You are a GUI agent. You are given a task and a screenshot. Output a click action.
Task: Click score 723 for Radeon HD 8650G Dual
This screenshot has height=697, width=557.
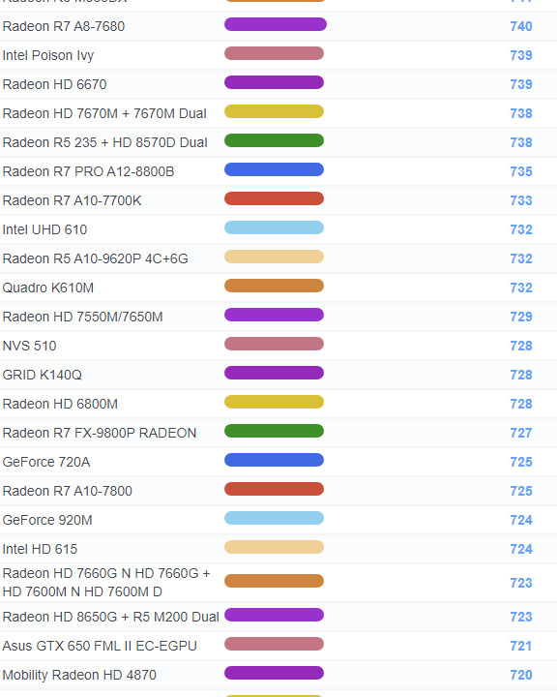(x=521, y=617)
